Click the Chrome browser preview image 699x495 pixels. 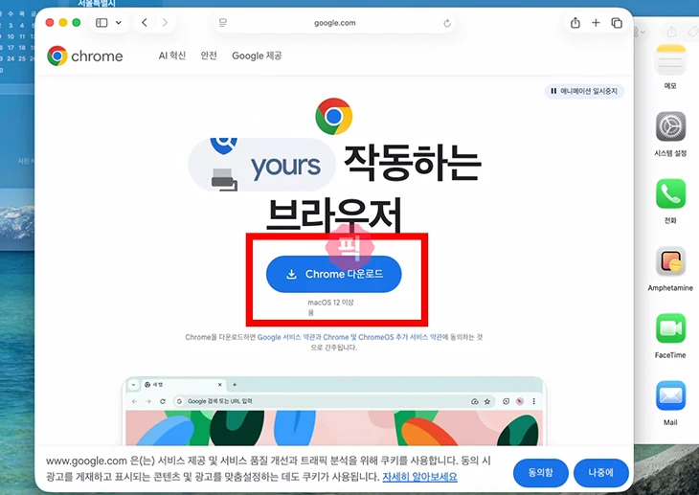point(334,411)
